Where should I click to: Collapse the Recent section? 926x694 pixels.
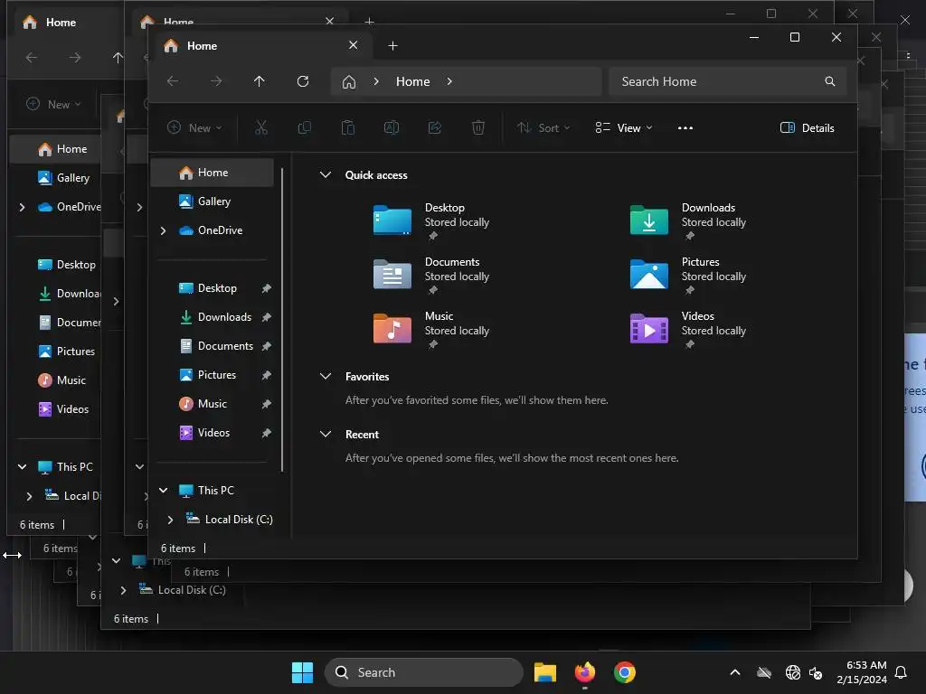tap(326, 435)
